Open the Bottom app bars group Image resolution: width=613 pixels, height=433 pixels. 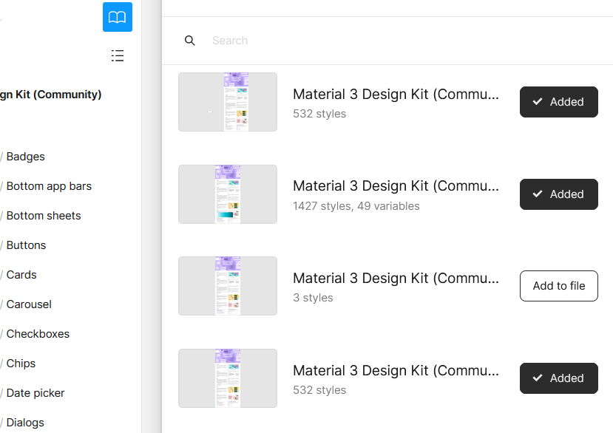point(49,186)
